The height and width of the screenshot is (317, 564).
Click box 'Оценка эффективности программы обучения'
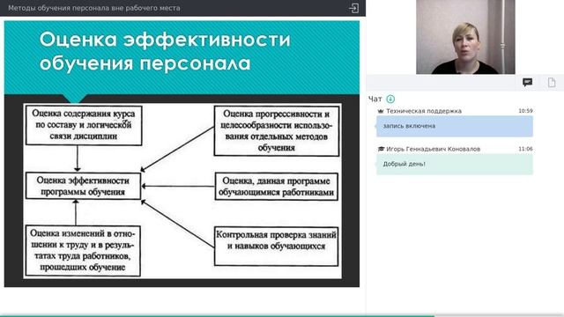83,186
